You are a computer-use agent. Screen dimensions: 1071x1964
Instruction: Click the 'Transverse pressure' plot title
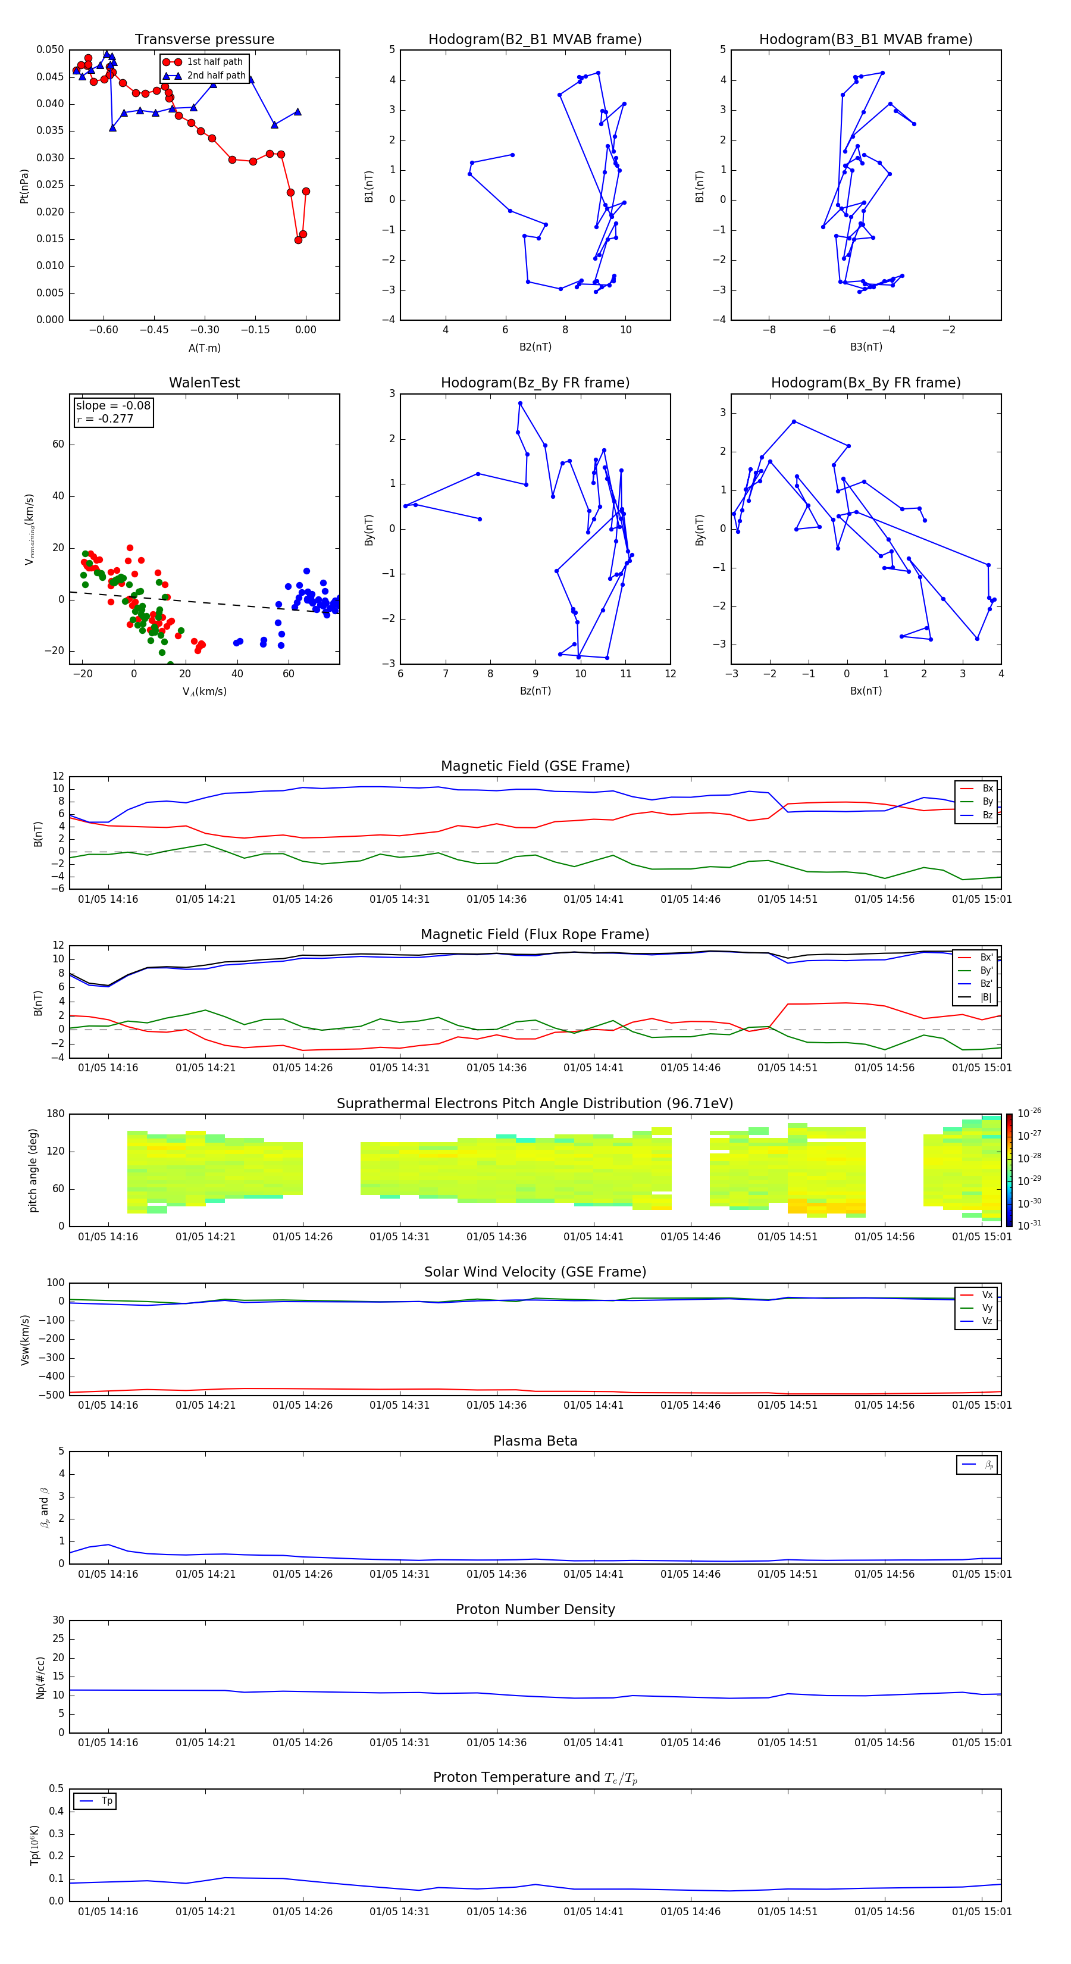point(204,40)
